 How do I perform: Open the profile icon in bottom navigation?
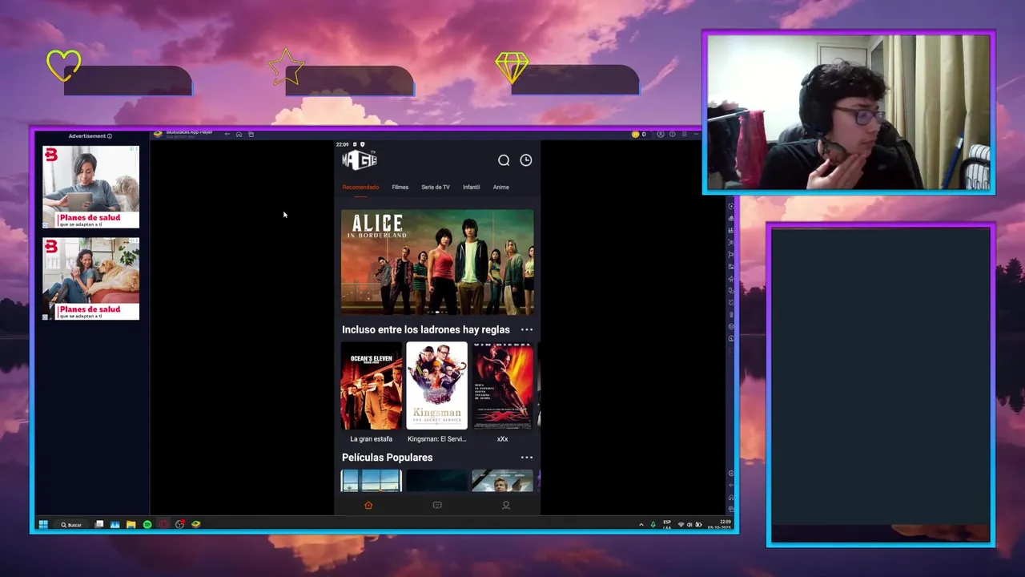[506, 506]
